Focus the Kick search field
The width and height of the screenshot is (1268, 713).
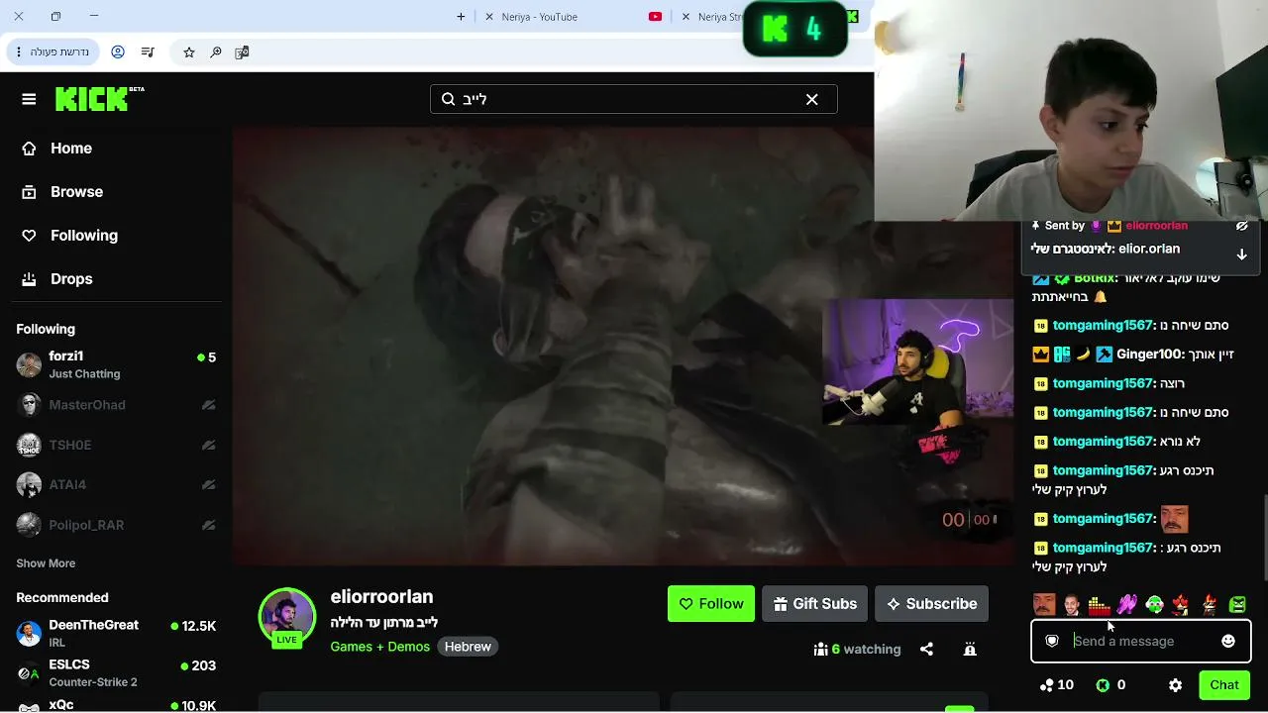tap(633, 99)
